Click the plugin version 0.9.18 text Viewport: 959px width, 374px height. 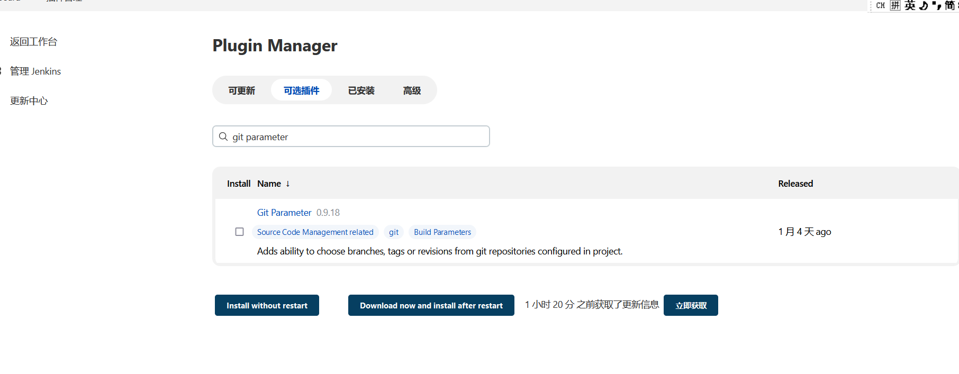click(328, 213)
